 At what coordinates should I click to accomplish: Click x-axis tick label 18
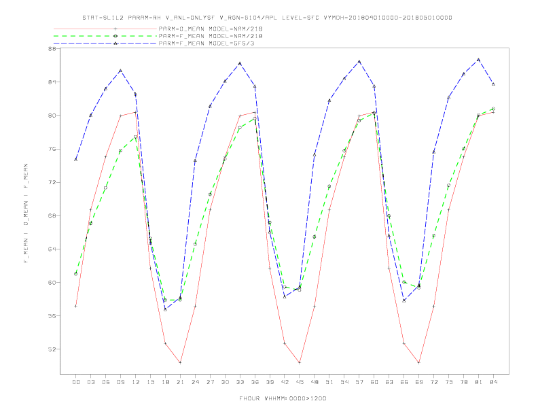pyautogui.click(x=165, y=382)
